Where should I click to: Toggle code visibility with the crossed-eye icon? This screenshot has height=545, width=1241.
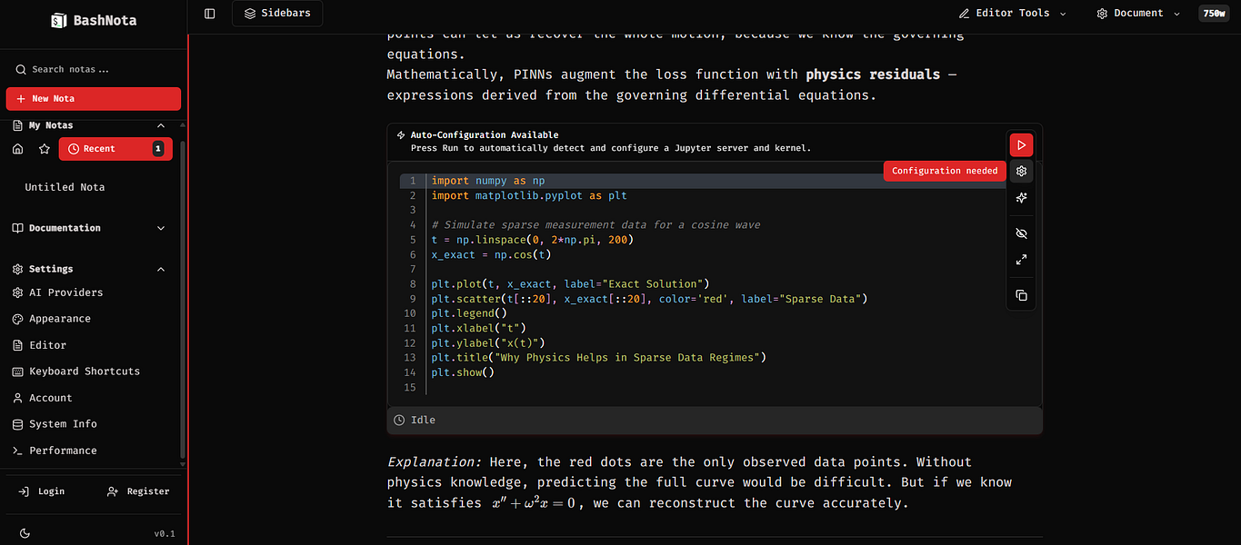tap(1021, 233)
